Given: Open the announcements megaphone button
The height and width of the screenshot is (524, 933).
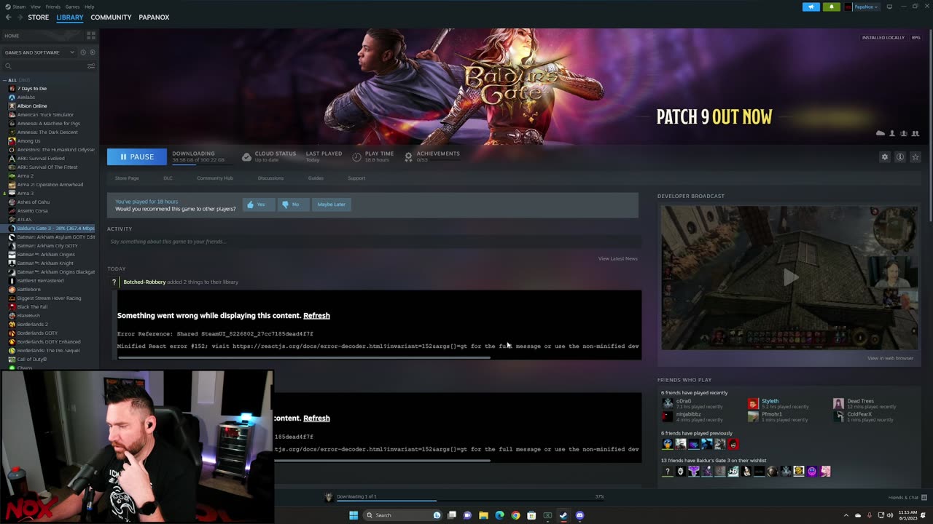Looking at the screenshot, I should coord(811,7).
